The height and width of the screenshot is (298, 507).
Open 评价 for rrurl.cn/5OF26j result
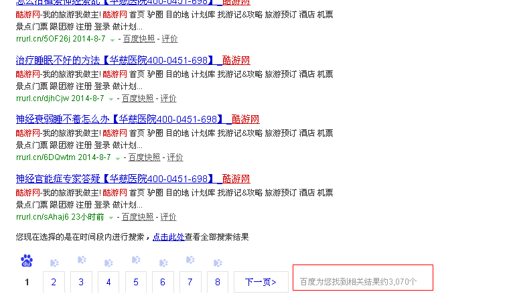pos(169,39)
